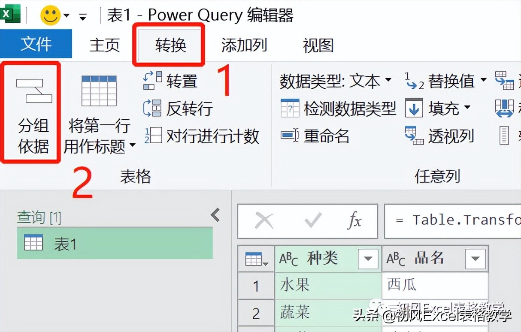This screenshot has height=332, width=521.
Task: Click the Rename (重命名) button
Action: click(x=315, y=136)
